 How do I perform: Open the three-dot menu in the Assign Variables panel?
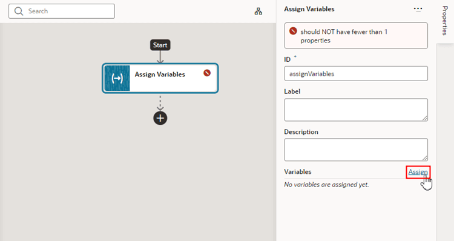tap(418, 9)
